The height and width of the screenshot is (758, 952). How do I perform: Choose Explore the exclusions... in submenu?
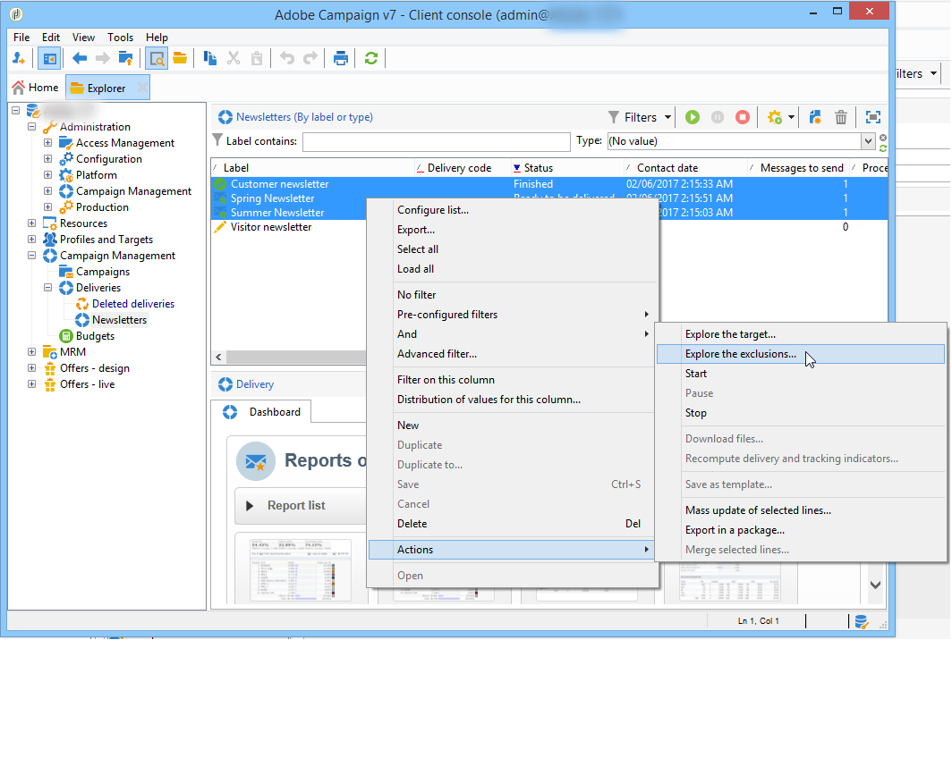tap(800, 354)
